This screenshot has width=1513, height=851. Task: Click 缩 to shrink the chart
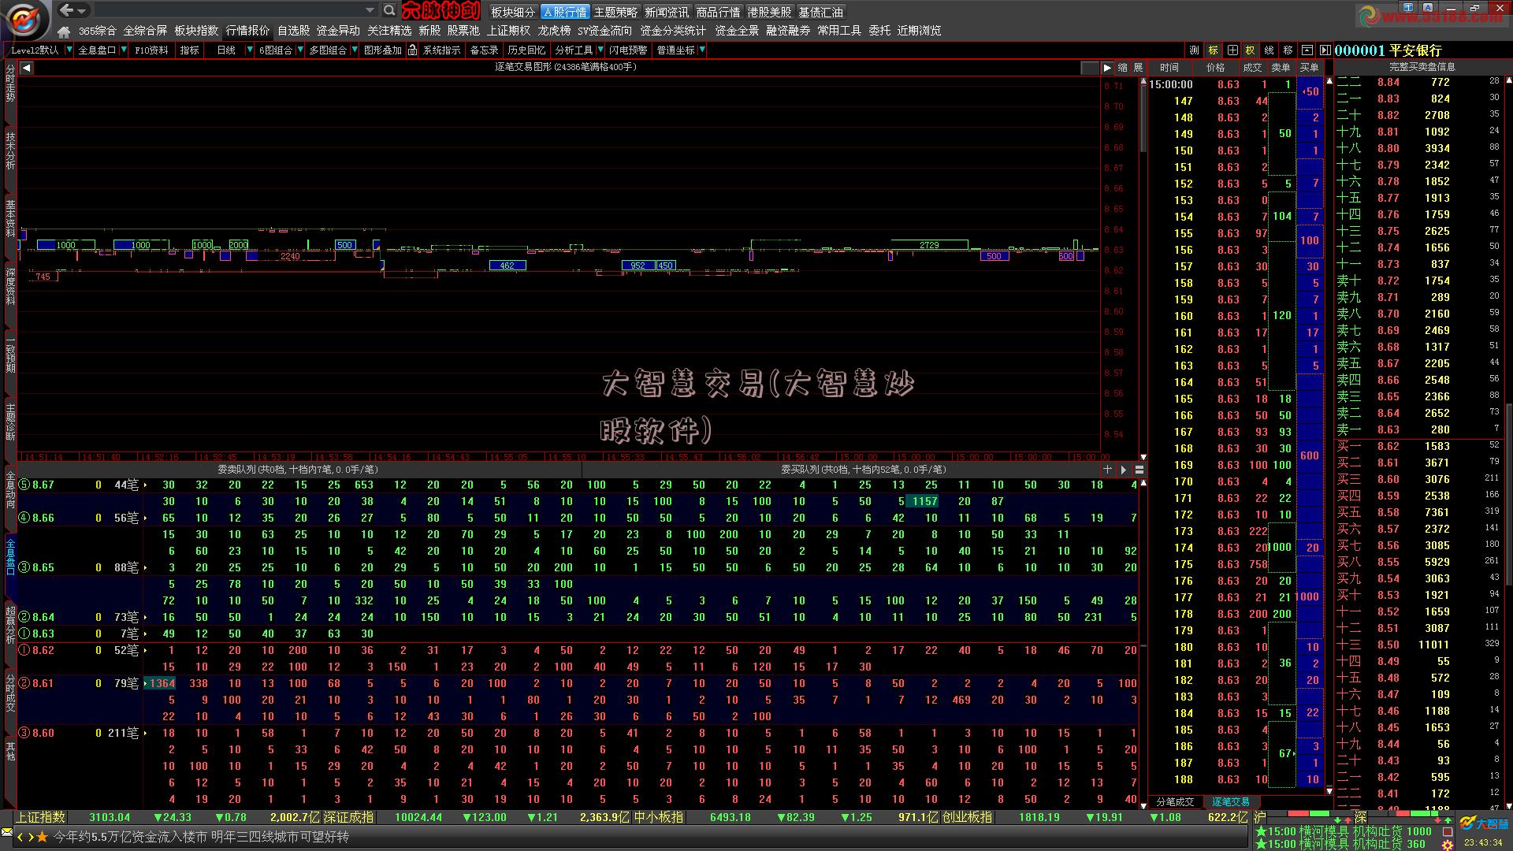click(1123, 68)
